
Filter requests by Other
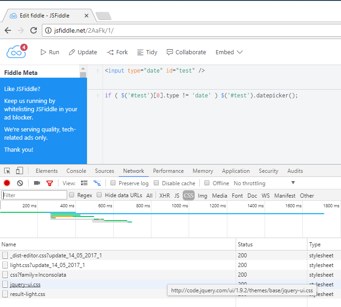[307, 196]
